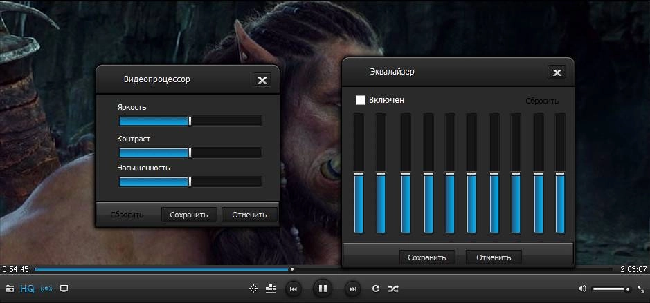Adjust the fourth equalizer band slider
Viewport: 650px width, 303px height.
(428, 174)
